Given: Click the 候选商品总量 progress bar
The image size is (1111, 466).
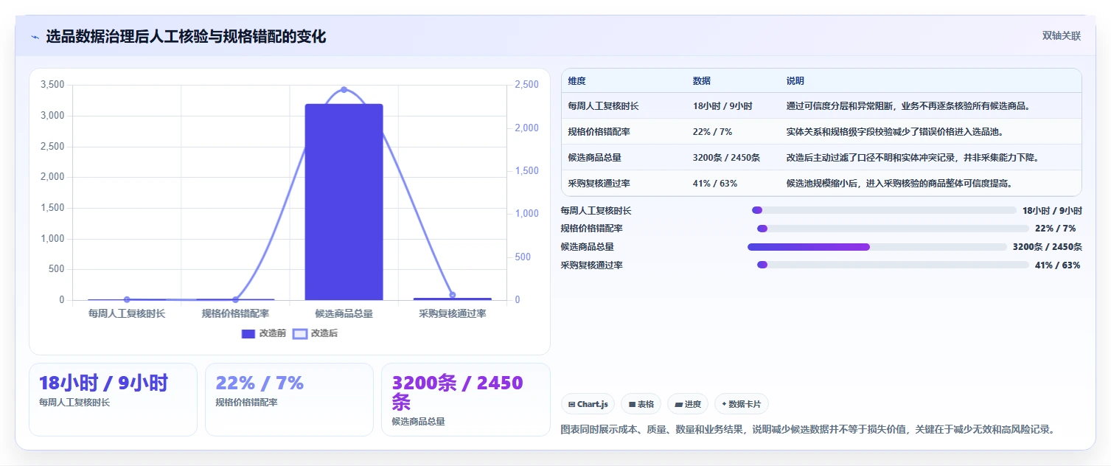Looking at the screenshot, I should coord(877,247).
